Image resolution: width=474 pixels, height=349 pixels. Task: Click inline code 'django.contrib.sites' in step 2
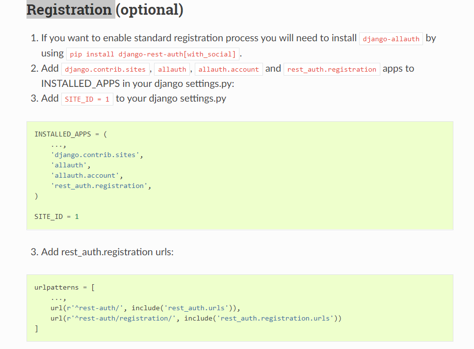click(105, 69)
